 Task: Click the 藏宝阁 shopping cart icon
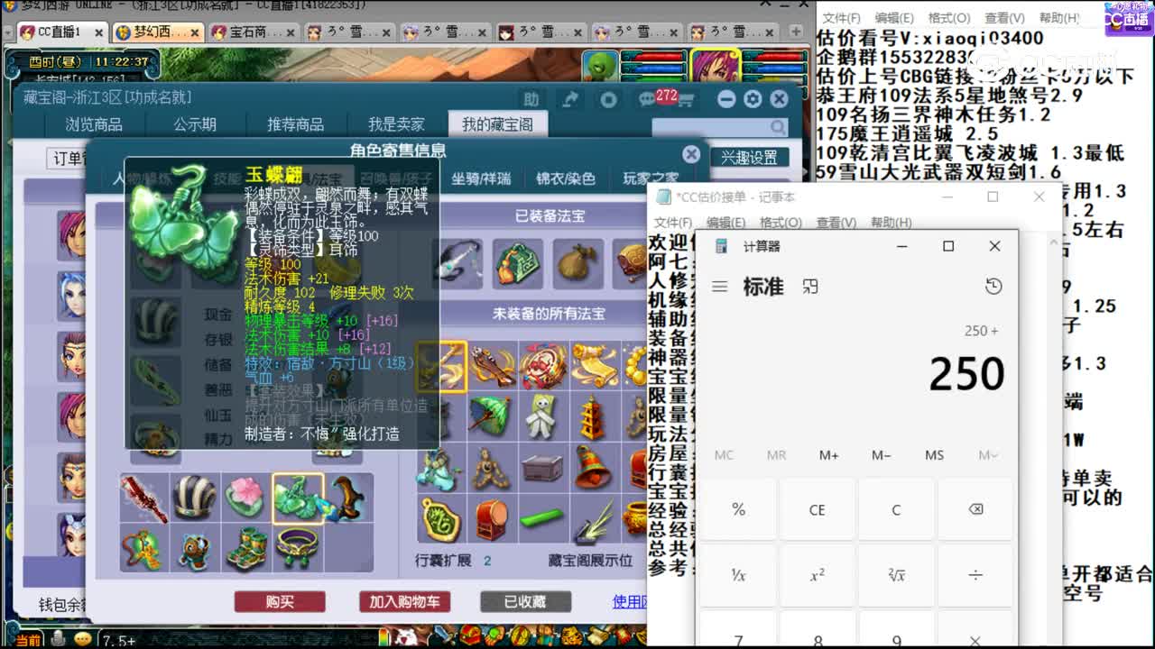click(x=685, y=99)
